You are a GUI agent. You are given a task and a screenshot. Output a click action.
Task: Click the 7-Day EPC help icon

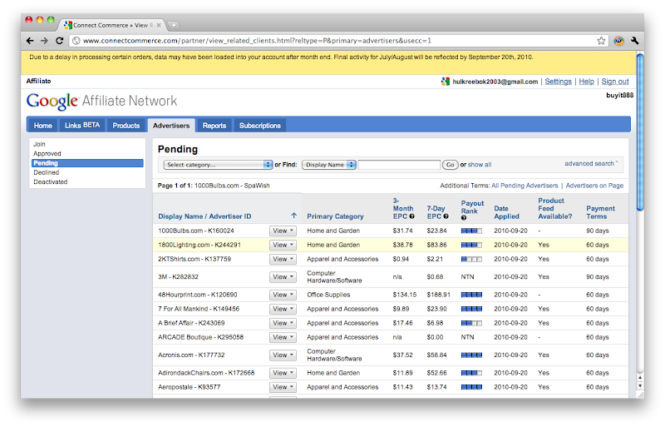(446, 216)
